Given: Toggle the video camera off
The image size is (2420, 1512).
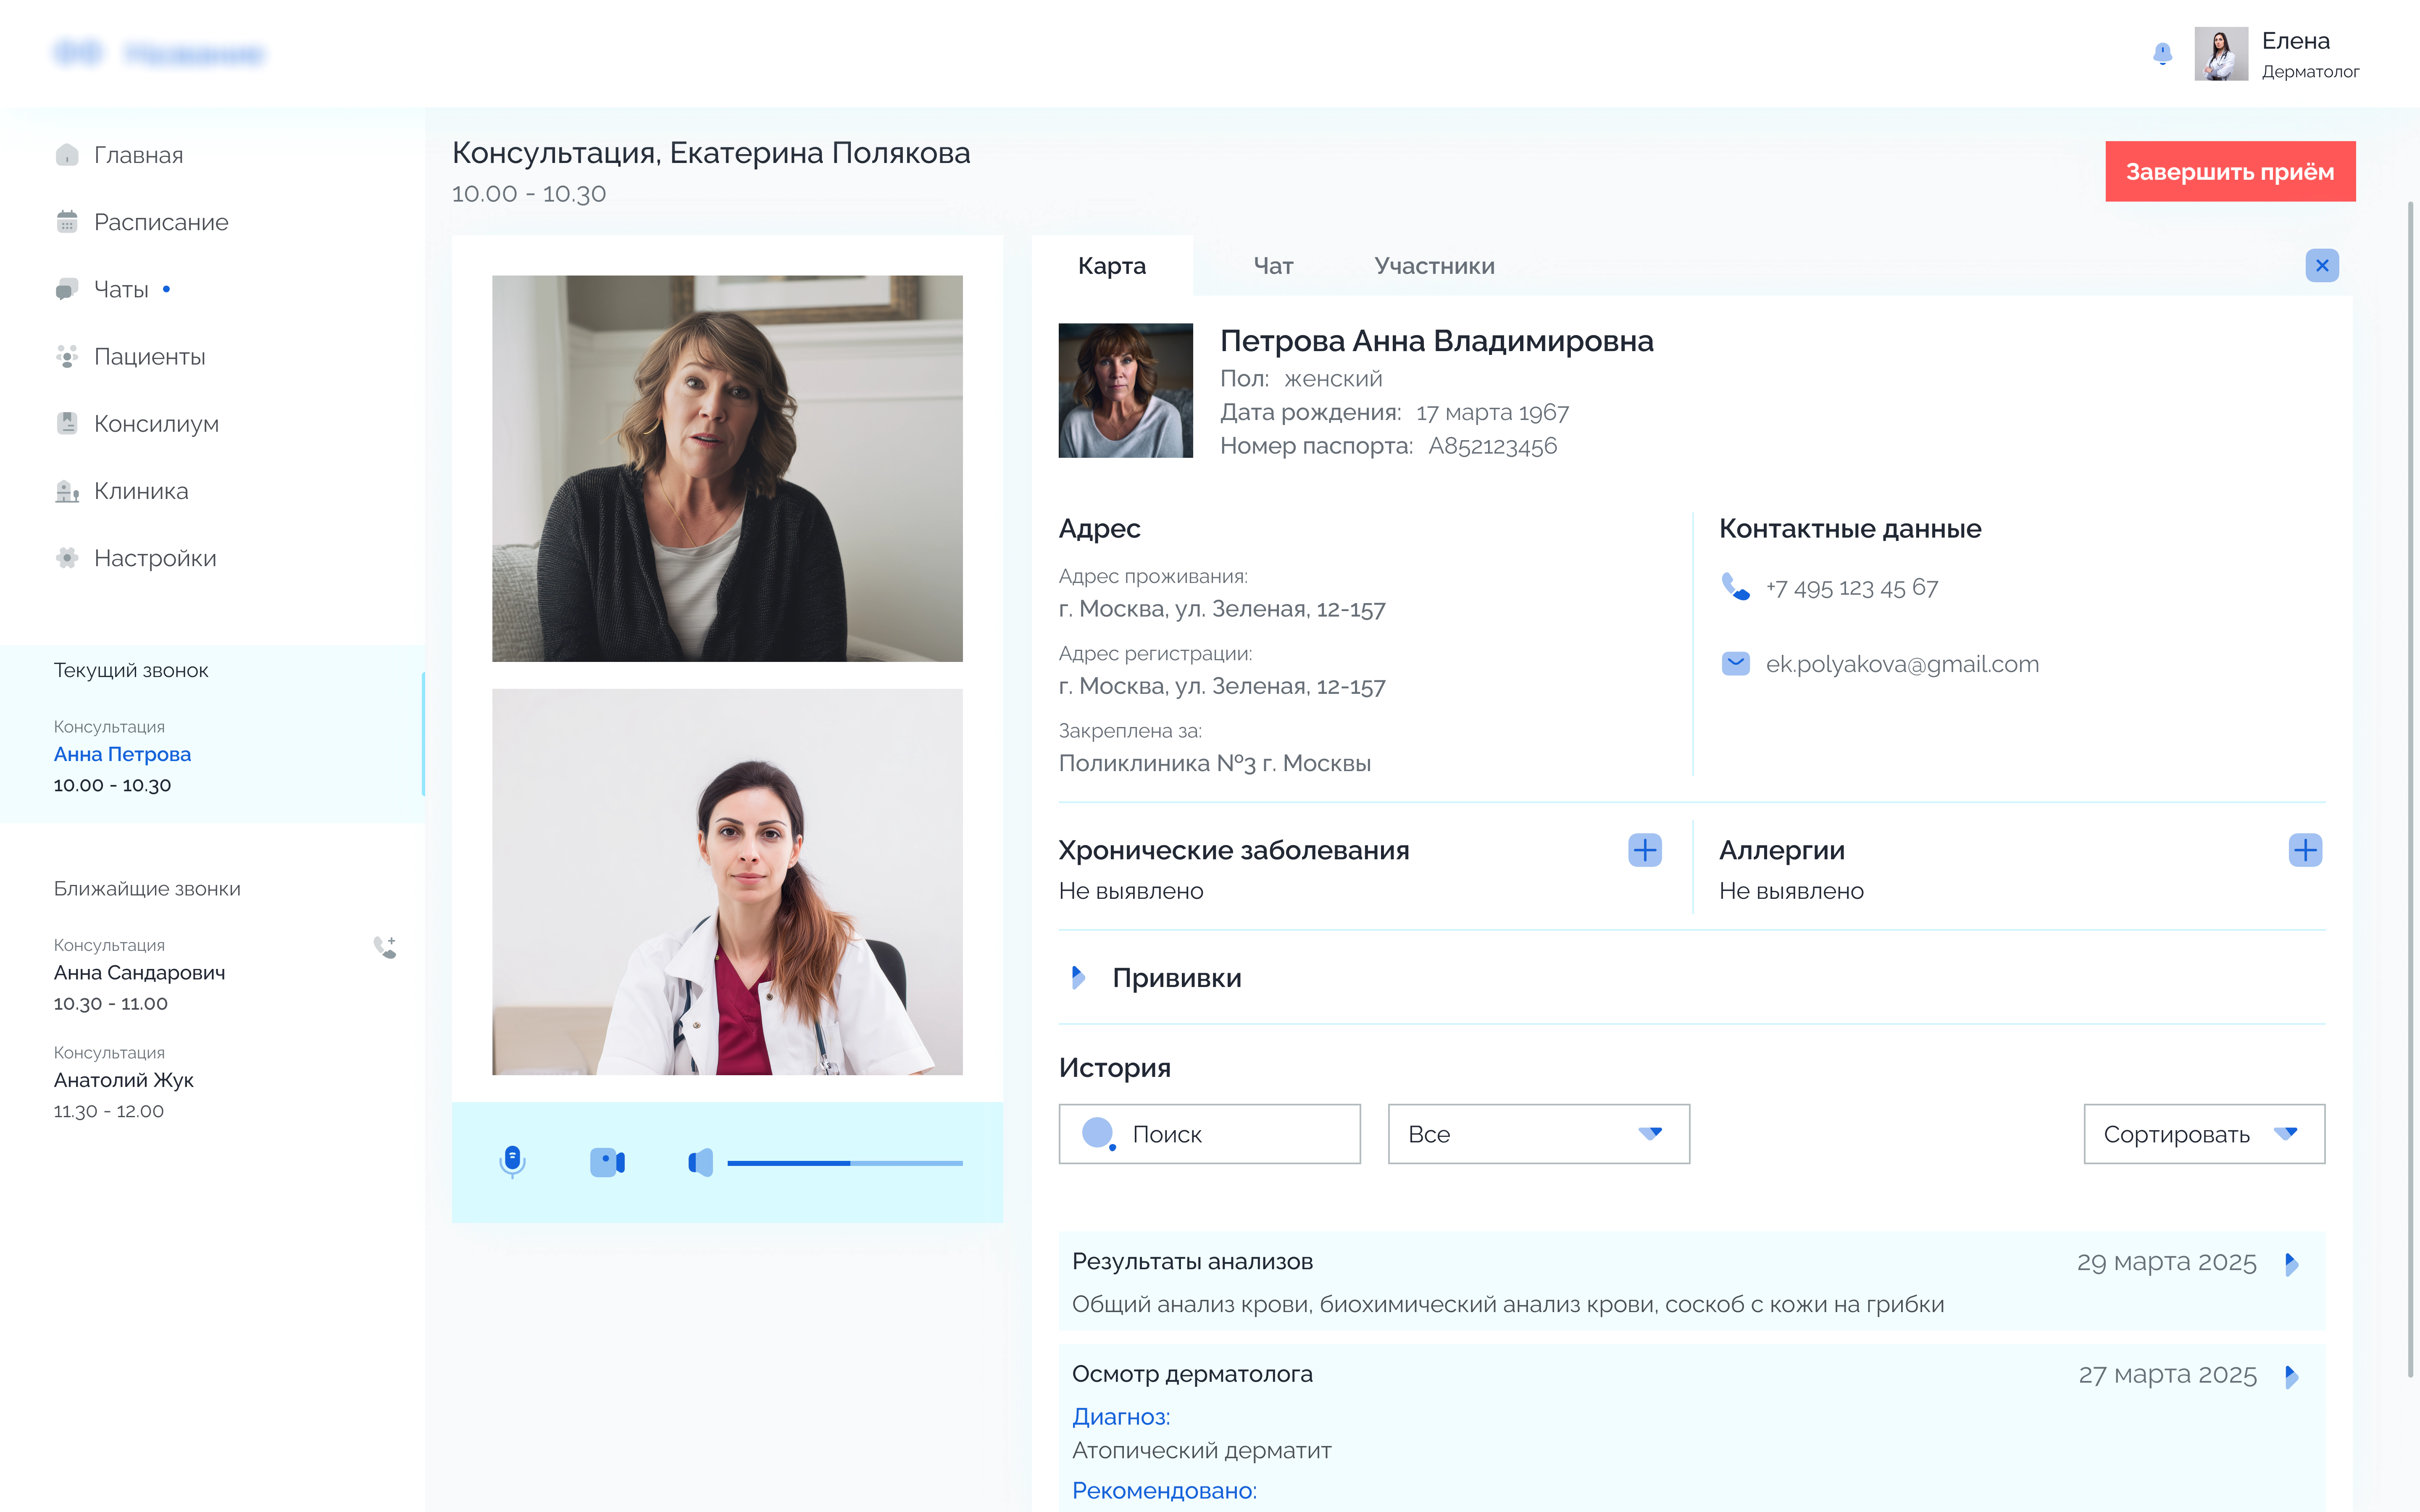Looking at the screenshot, I should click(607, 1162).
